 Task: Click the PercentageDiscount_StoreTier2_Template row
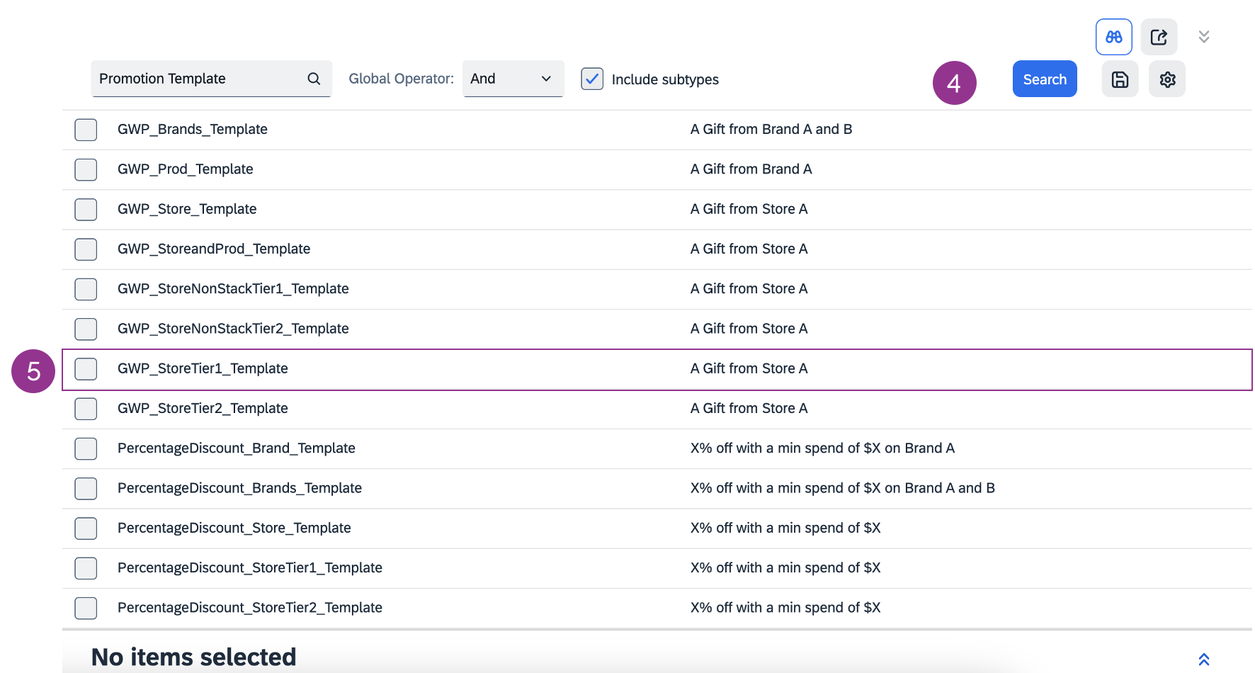click(250, 608)
